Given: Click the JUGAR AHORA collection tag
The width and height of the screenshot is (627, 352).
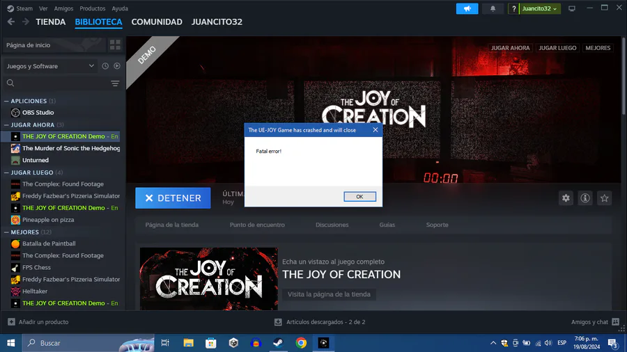Looking at the screenshot, I should click(x=510, y=48).
